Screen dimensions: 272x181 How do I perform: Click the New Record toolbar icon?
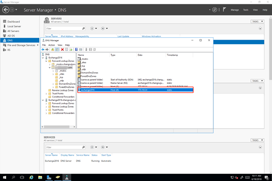click(90, 49)
